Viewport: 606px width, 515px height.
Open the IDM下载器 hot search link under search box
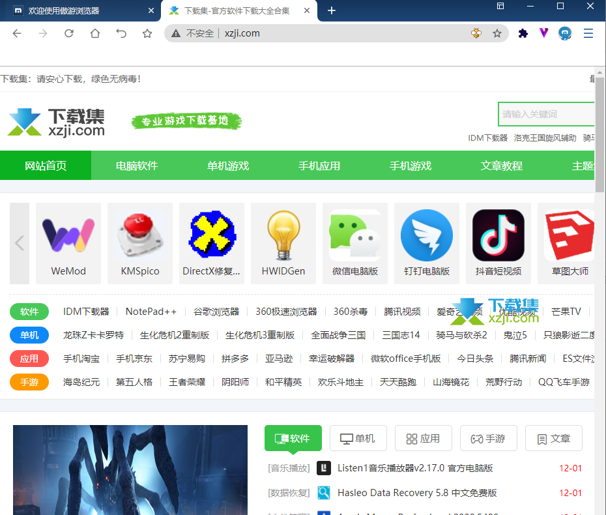coord(488,138)
